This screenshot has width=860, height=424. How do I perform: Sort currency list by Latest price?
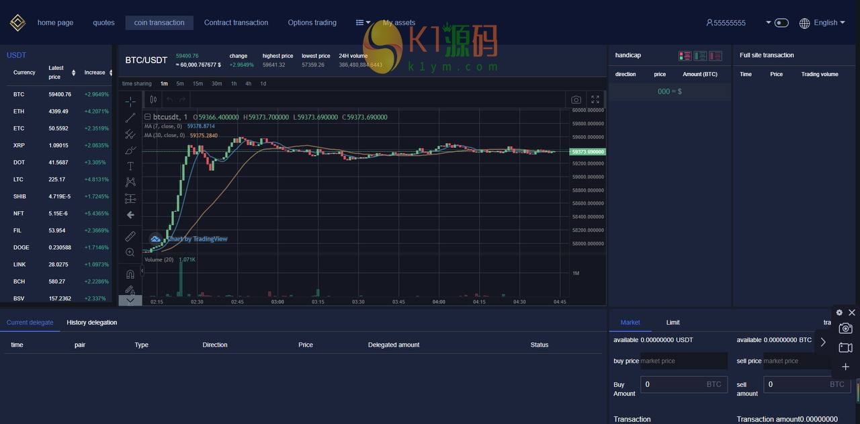tap(73, 73)
